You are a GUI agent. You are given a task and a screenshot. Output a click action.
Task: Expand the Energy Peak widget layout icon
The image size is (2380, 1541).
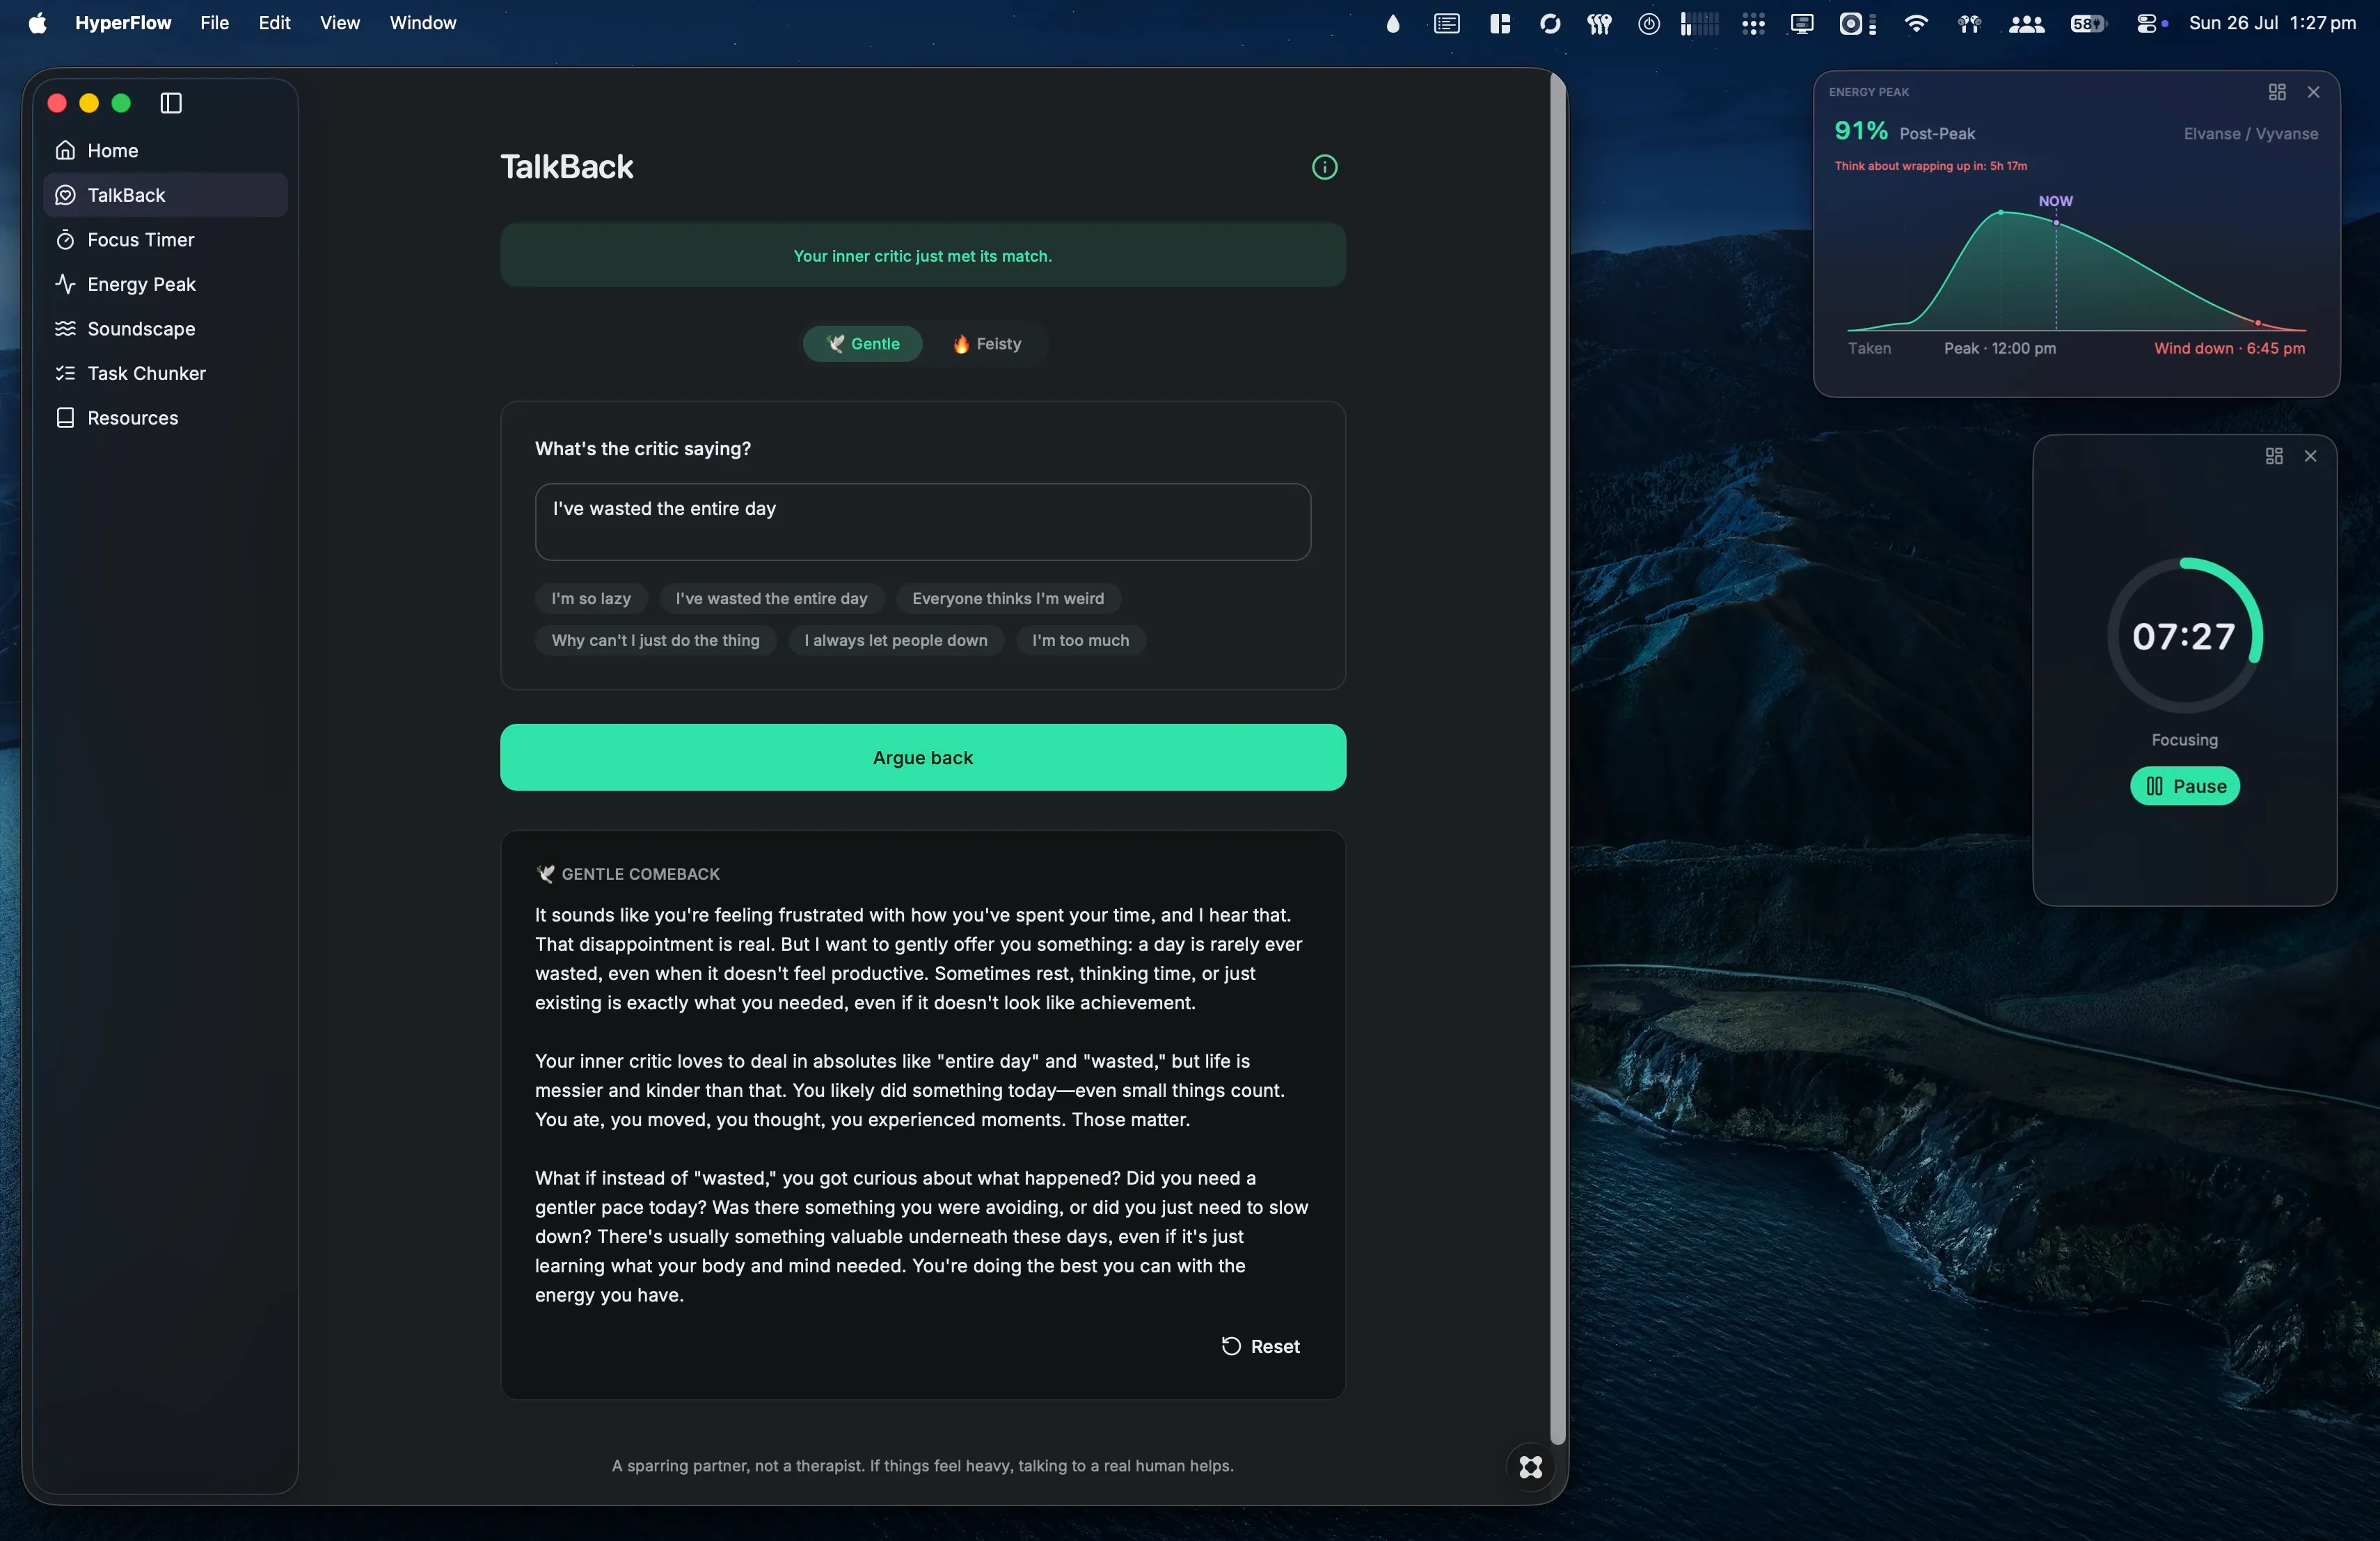click(x=2277, y=92)
